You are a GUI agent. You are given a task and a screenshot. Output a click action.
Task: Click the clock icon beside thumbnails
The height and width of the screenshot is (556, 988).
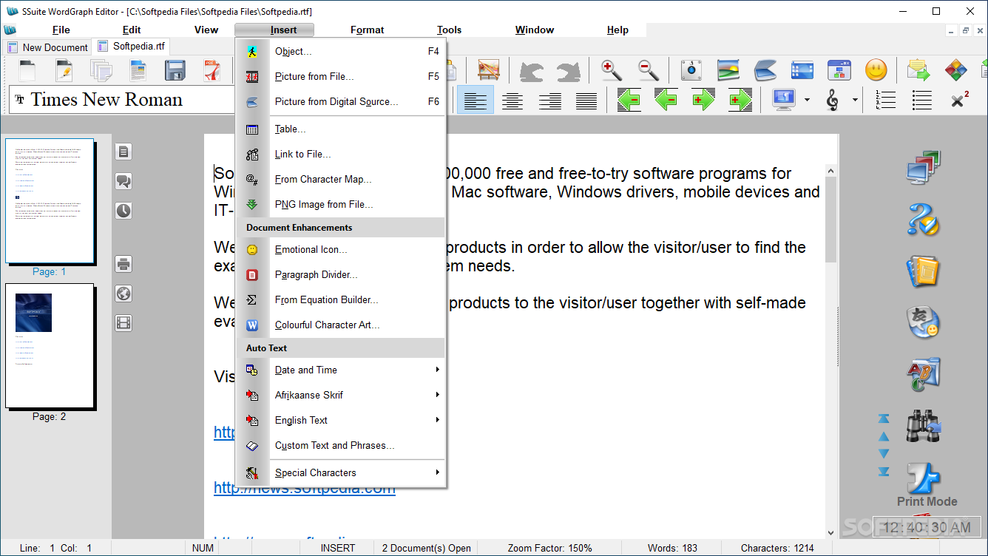tap(123, 211)
